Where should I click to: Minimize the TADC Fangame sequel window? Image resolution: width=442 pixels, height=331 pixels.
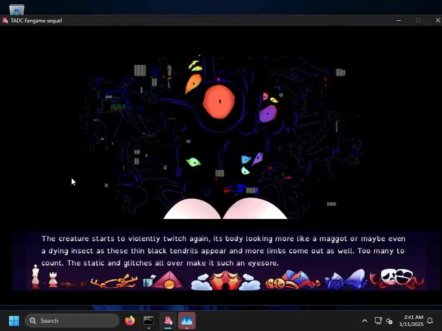click(398, 20)
